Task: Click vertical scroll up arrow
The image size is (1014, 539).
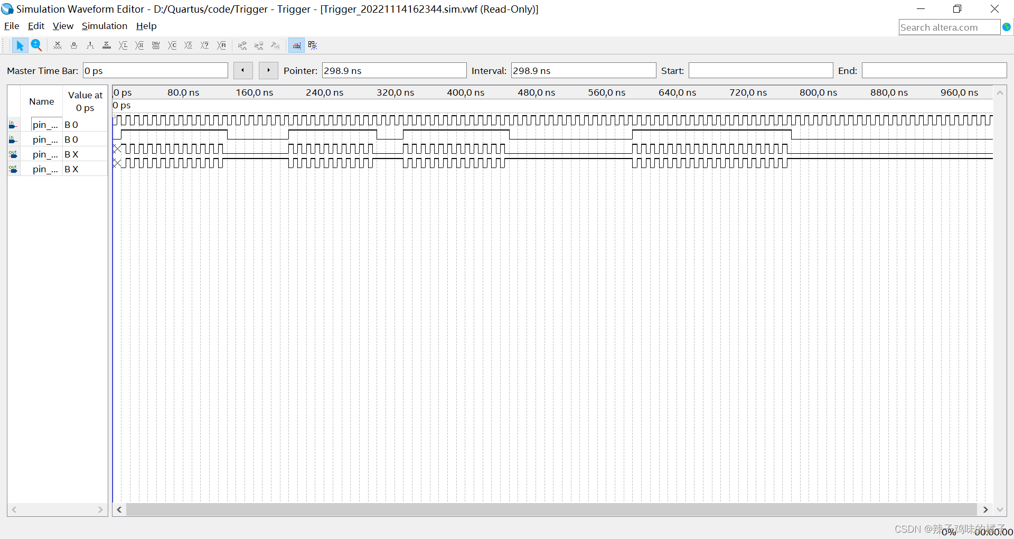Action: pos(1000,92)
